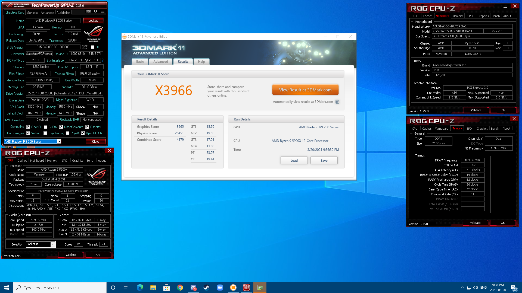Click View Result at 3DMark.com
The height and width of the screenshot is (293, 522).
coord(305,90)
